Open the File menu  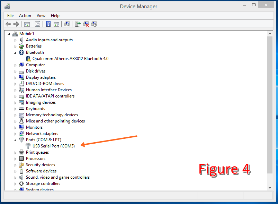click(x=10, y=16)
